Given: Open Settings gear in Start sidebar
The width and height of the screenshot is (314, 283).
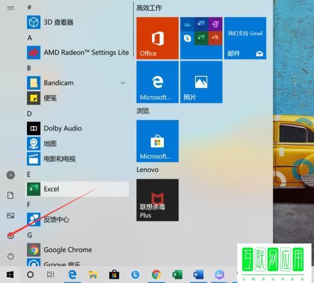Looking at the screenshot, I should (x=11, y=236).
